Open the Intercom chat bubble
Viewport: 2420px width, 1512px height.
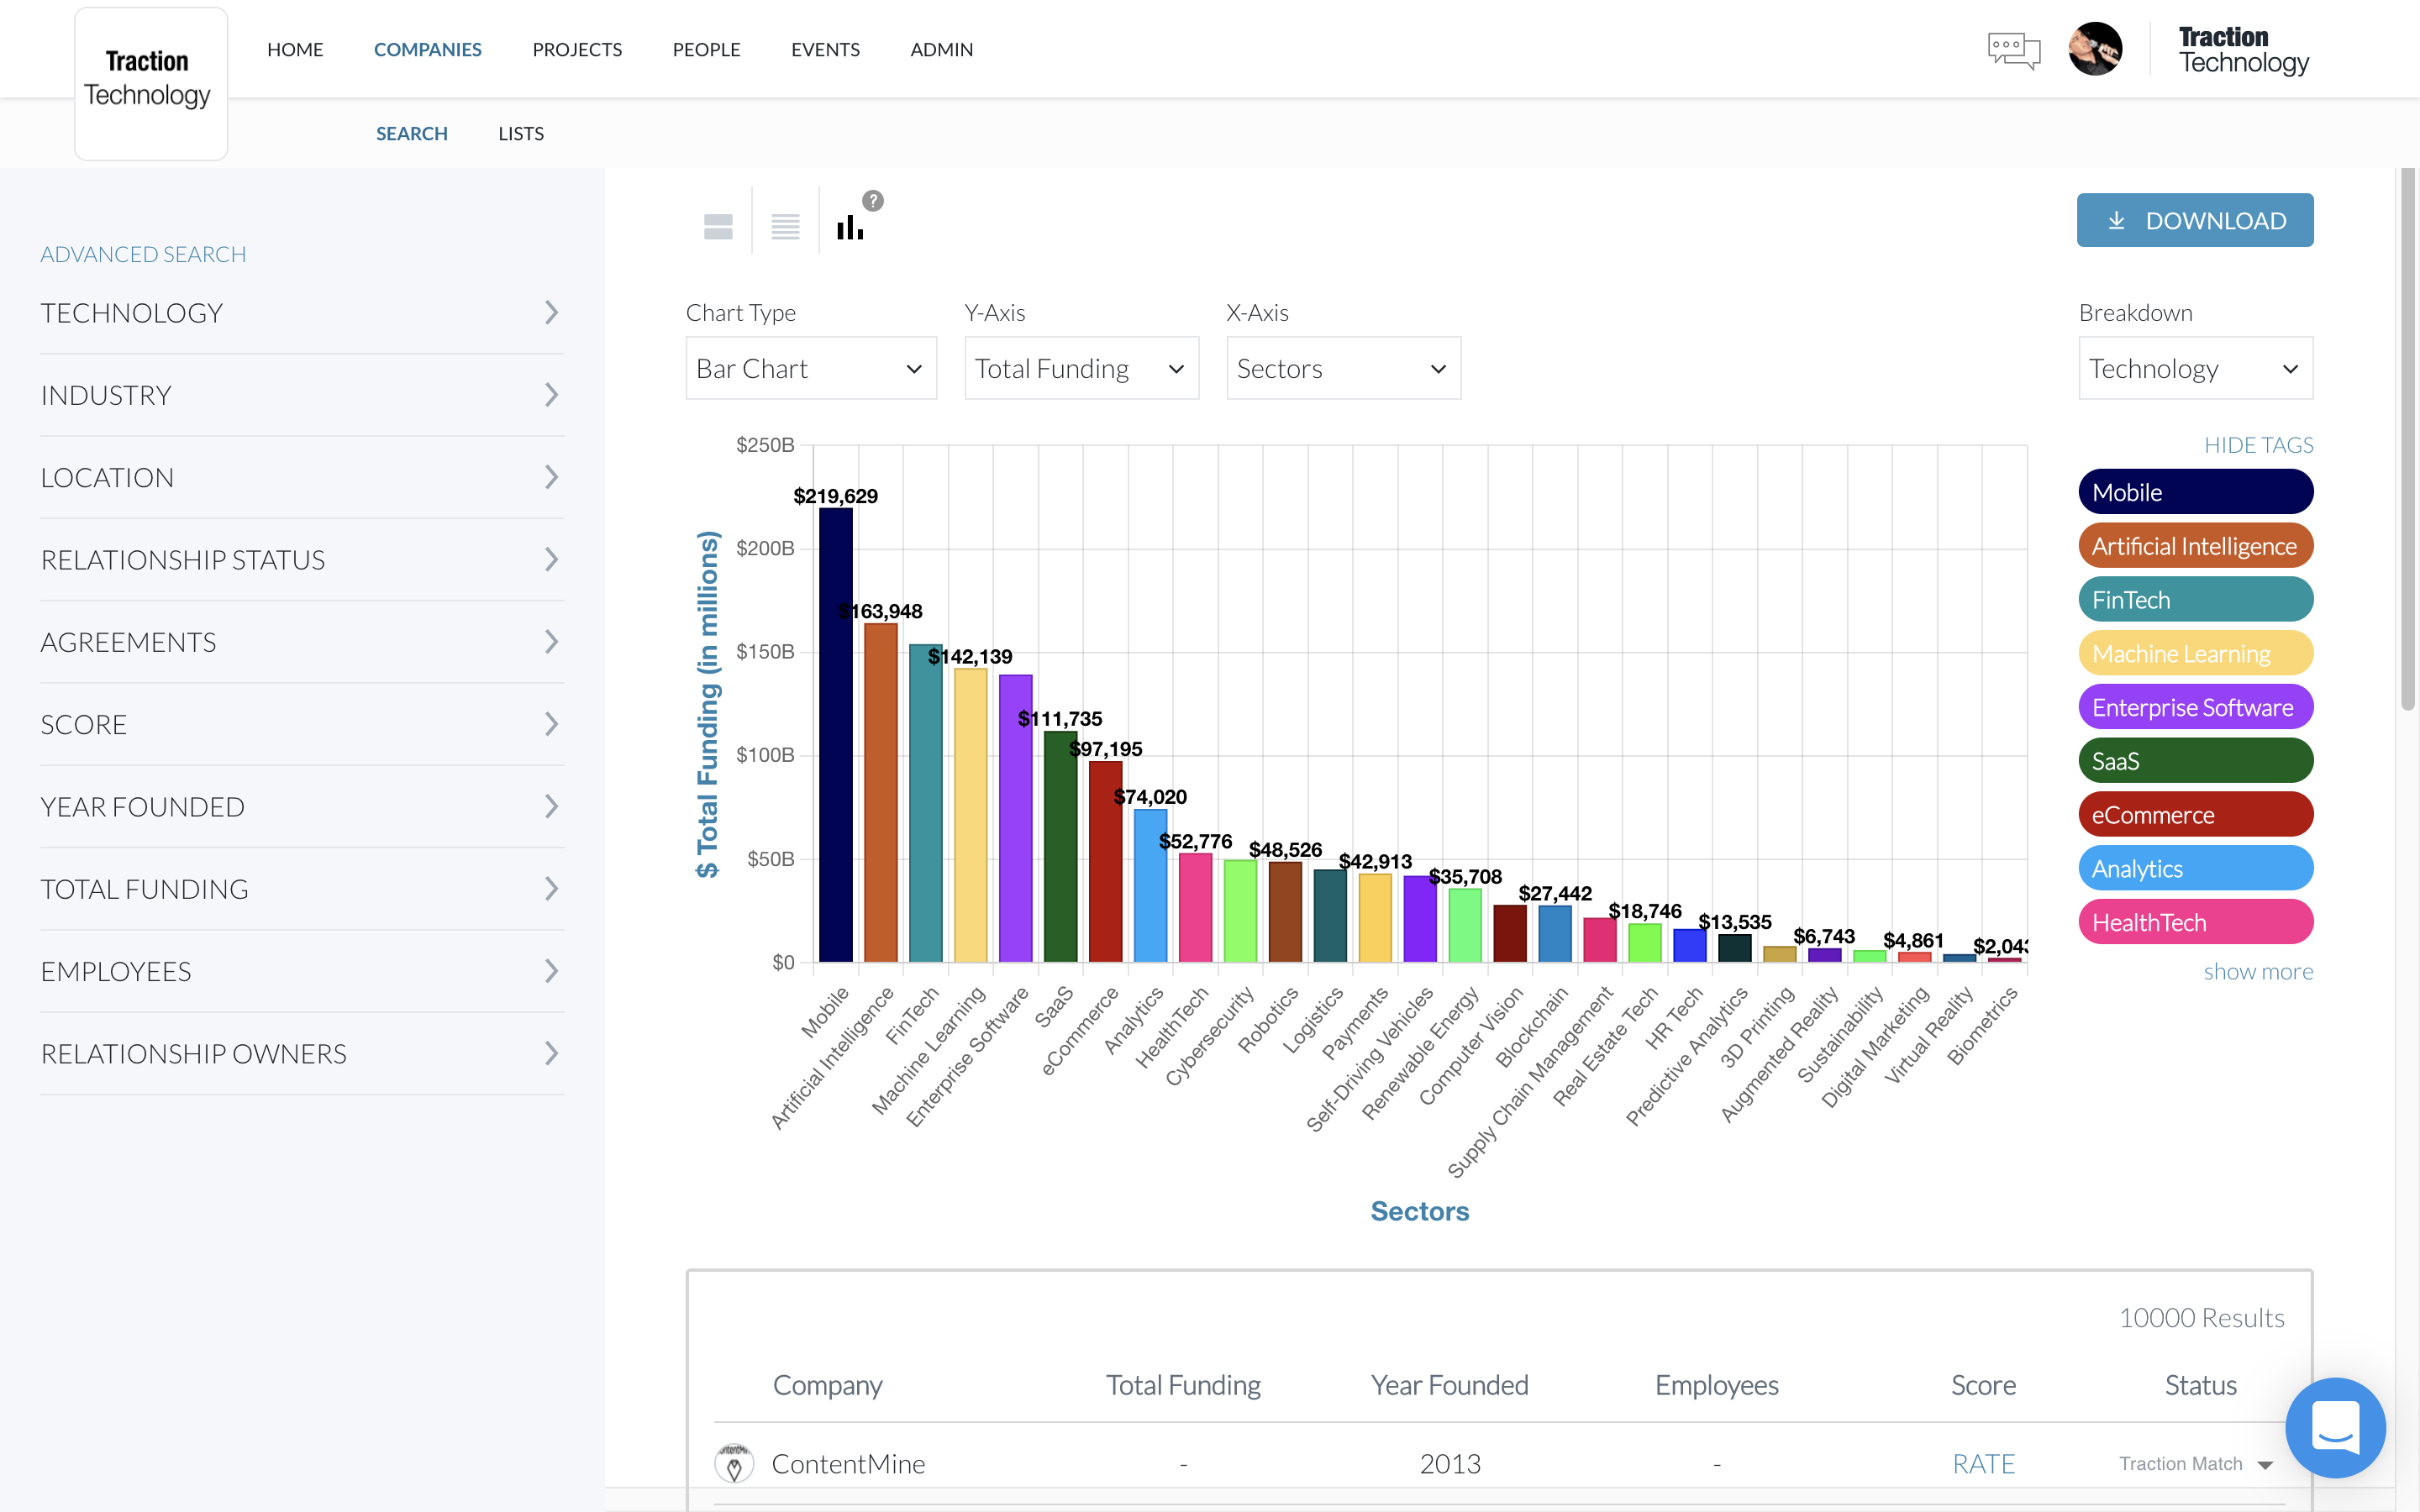[2336, 1428]
